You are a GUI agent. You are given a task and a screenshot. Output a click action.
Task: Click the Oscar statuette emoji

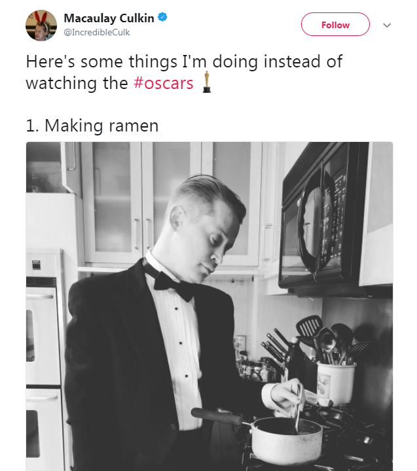[x=207, y=82]
